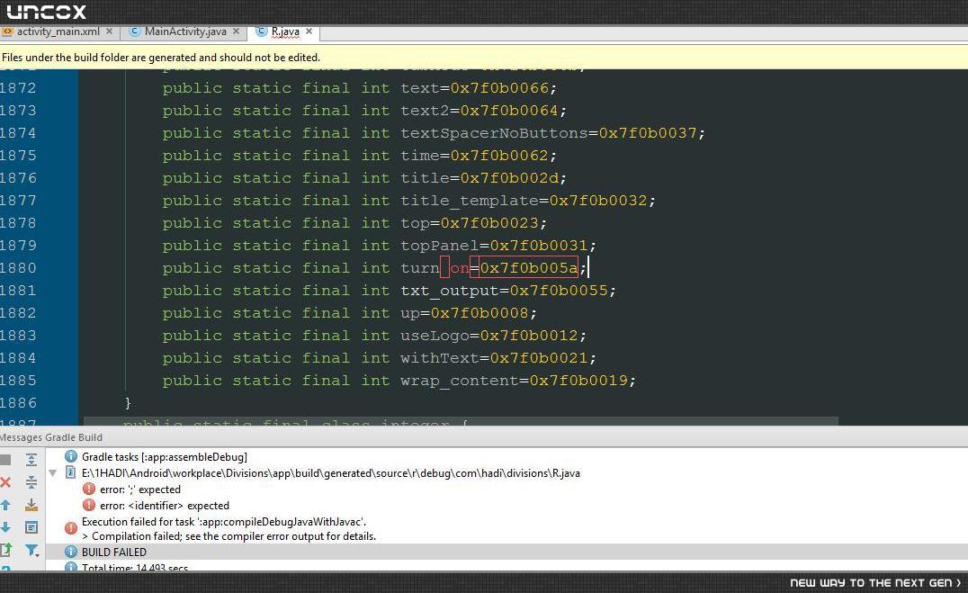This screenshot has height=593, width=968.
Task: Click the value 0x7f0b0066 on line 1872
Action: coord(499,88)
